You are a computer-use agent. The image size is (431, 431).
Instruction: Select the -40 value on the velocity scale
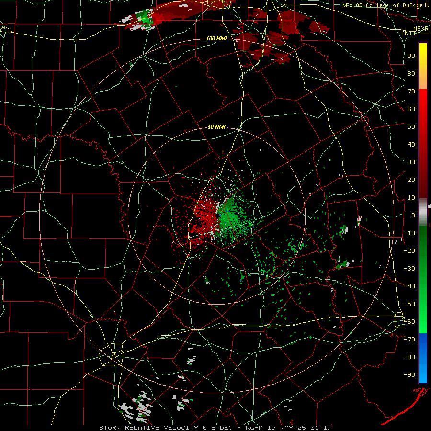[409, 286]
